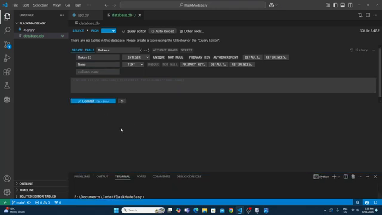
Task: Switch to the app.py editor tab
Action: point(83,15)
